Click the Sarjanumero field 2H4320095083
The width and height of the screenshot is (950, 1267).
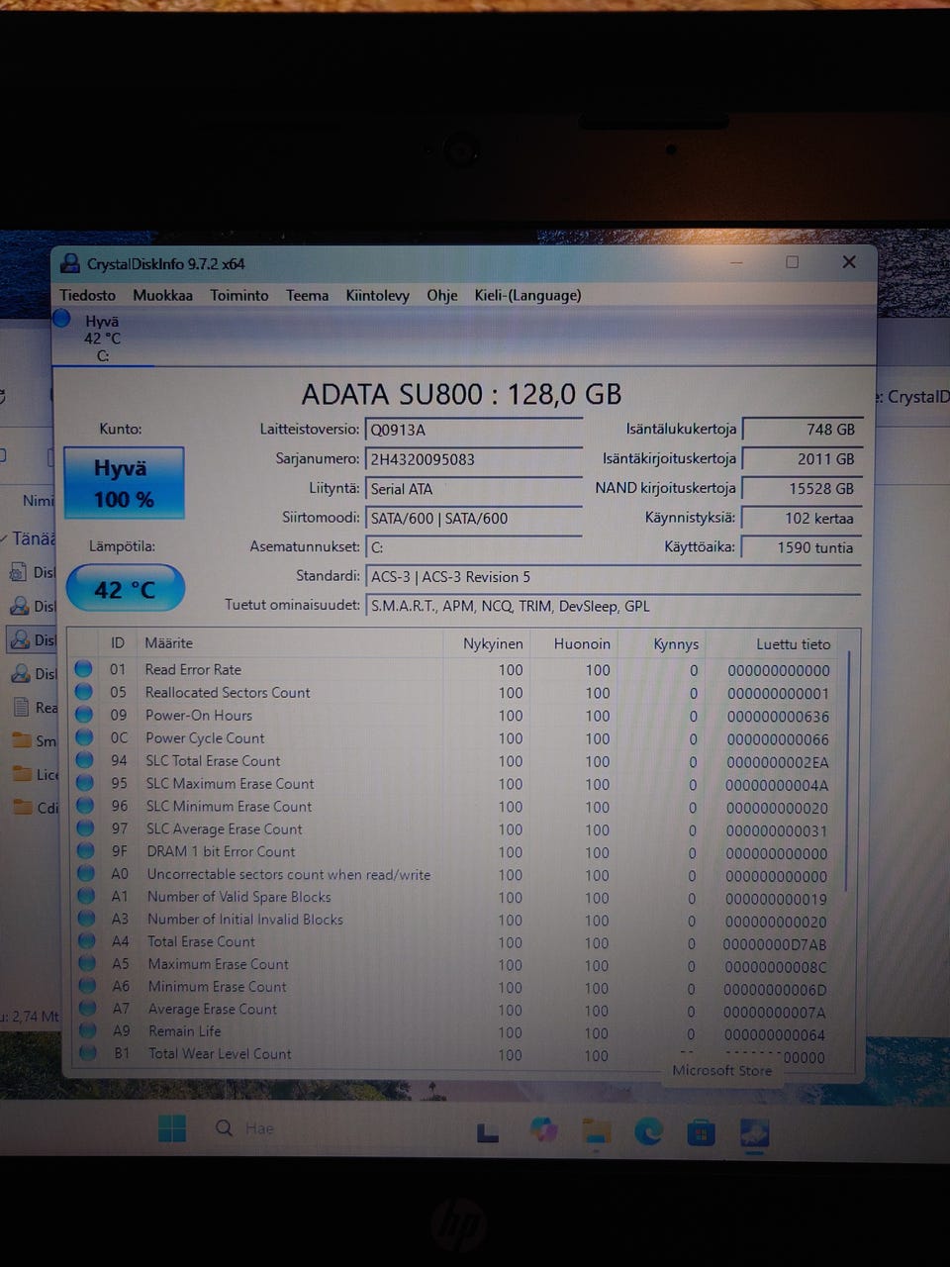pos(473,459)
